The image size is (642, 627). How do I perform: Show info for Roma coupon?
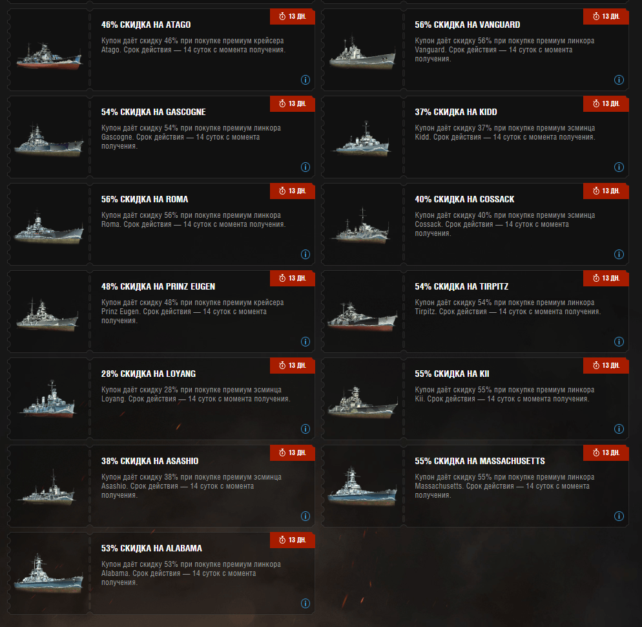(x=305, y=255)
